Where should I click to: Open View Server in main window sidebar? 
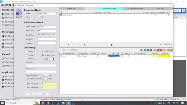tap(8, 47)
